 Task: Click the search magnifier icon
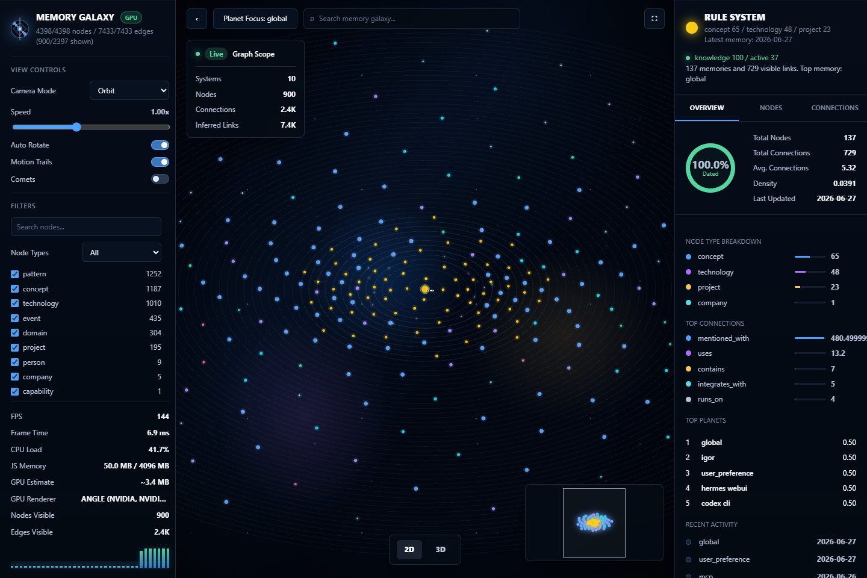tap(312, 19)
